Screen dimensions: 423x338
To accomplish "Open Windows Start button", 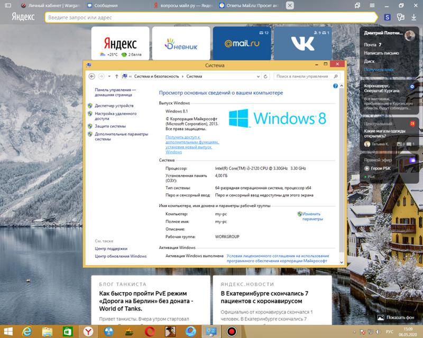I will [x=8, y=332].
